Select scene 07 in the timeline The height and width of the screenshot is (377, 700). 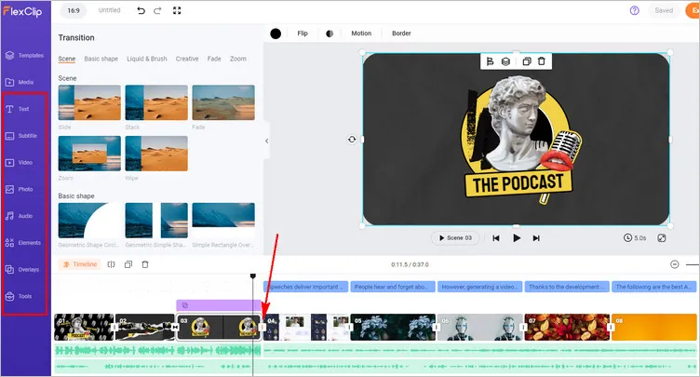[567, 327]
